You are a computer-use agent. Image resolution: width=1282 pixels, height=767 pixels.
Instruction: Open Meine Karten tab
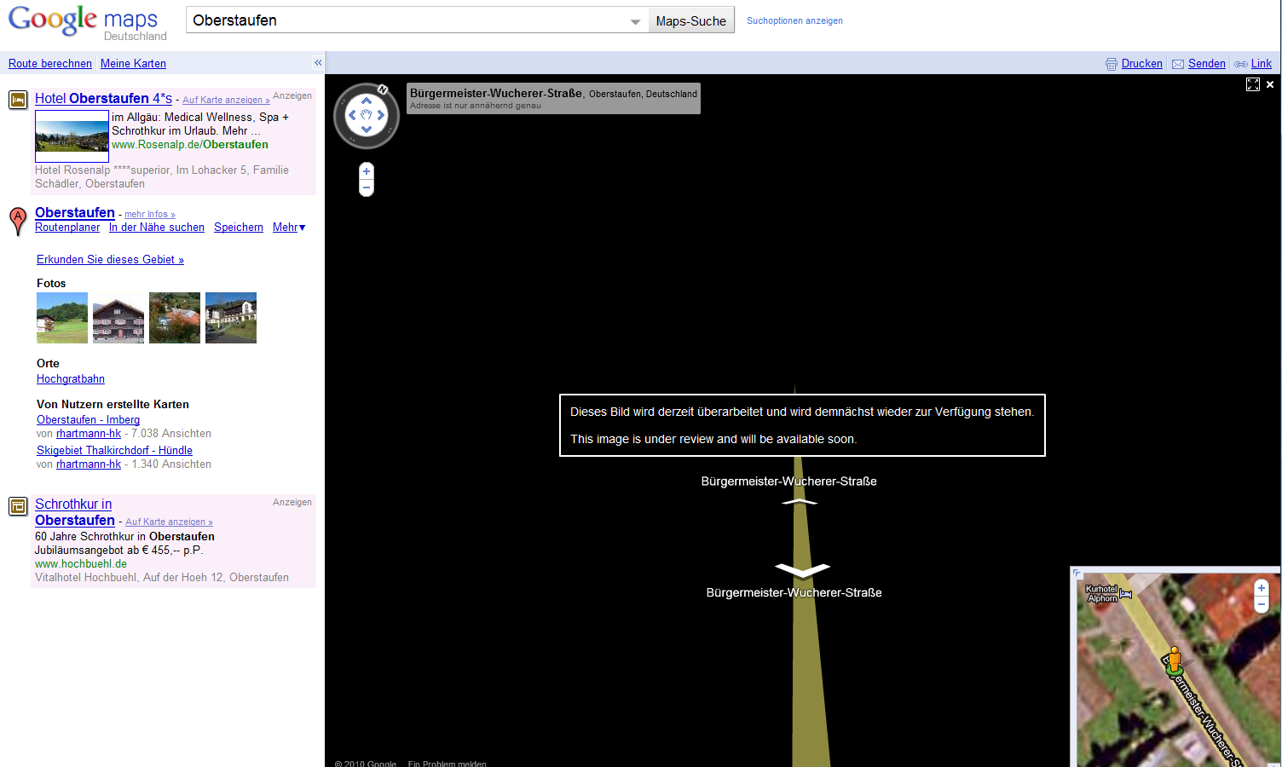pos(133,64)
